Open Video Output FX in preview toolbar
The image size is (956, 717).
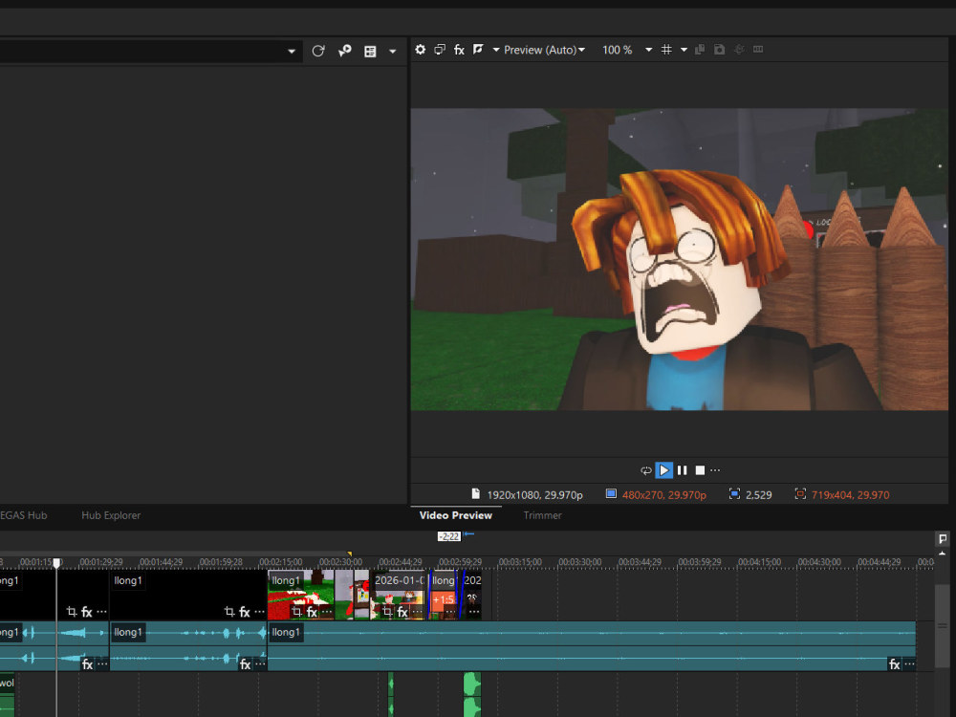coord(459,50)
